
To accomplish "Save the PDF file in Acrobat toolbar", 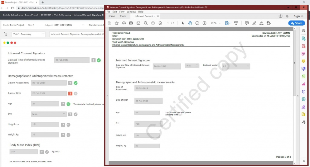I will pyautogui.click(x=109, y=23).
